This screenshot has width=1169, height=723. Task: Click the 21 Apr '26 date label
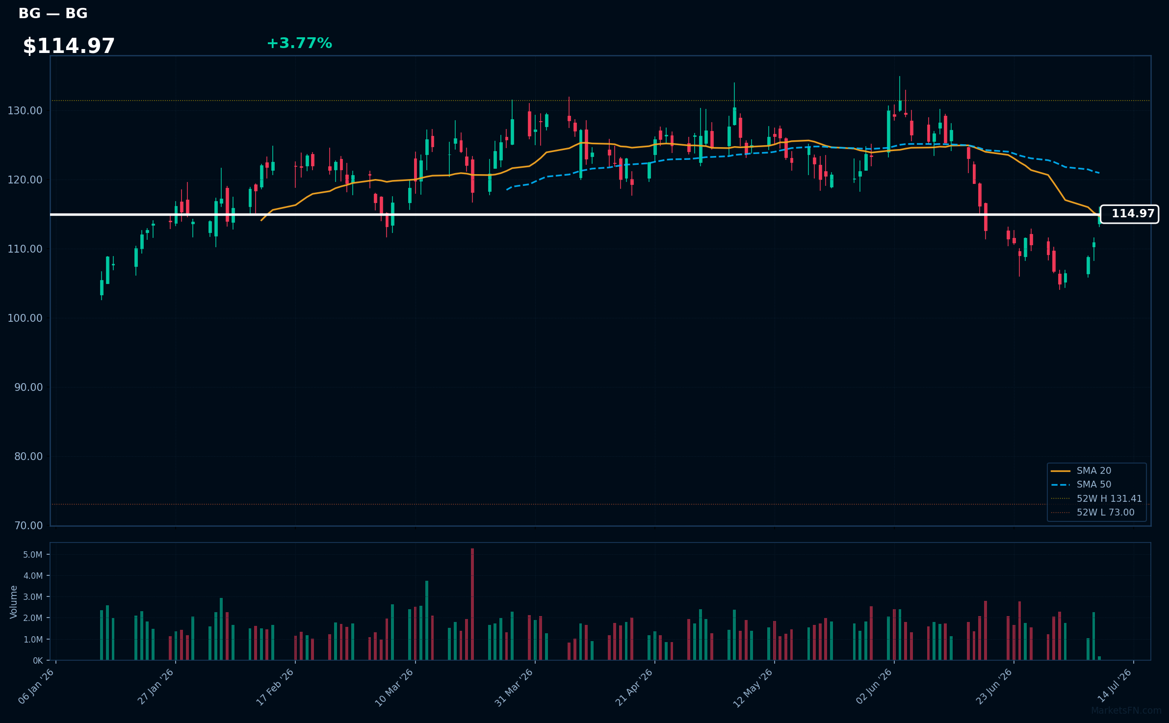pyautogui.click(x=634, y=687)
